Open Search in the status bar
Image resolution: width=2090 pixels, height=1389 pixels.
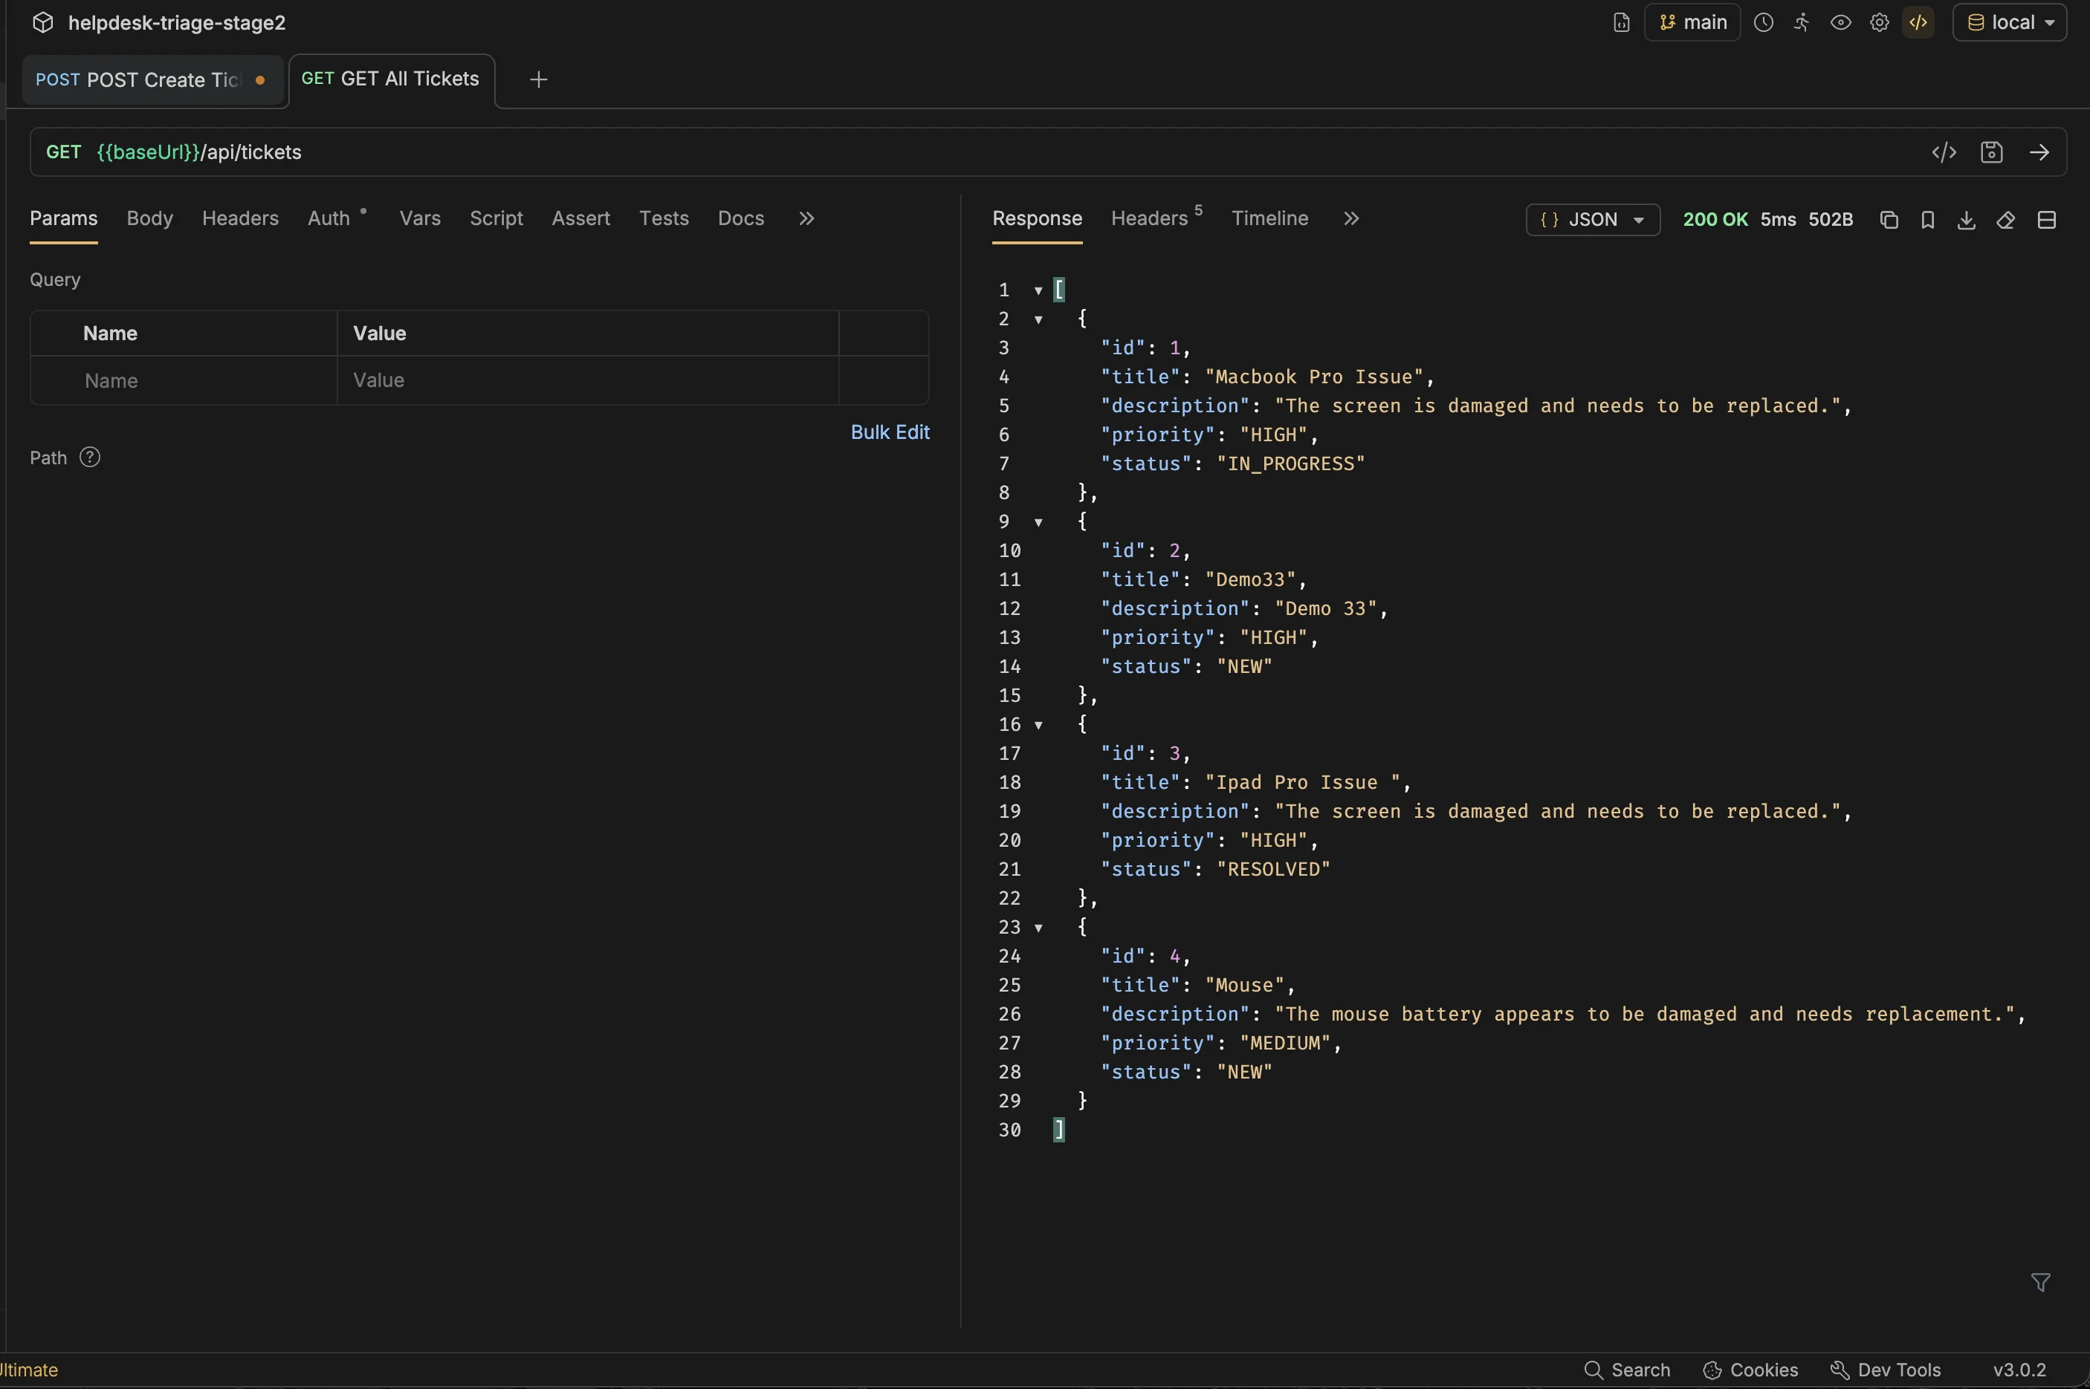tap(1627, 1370)
